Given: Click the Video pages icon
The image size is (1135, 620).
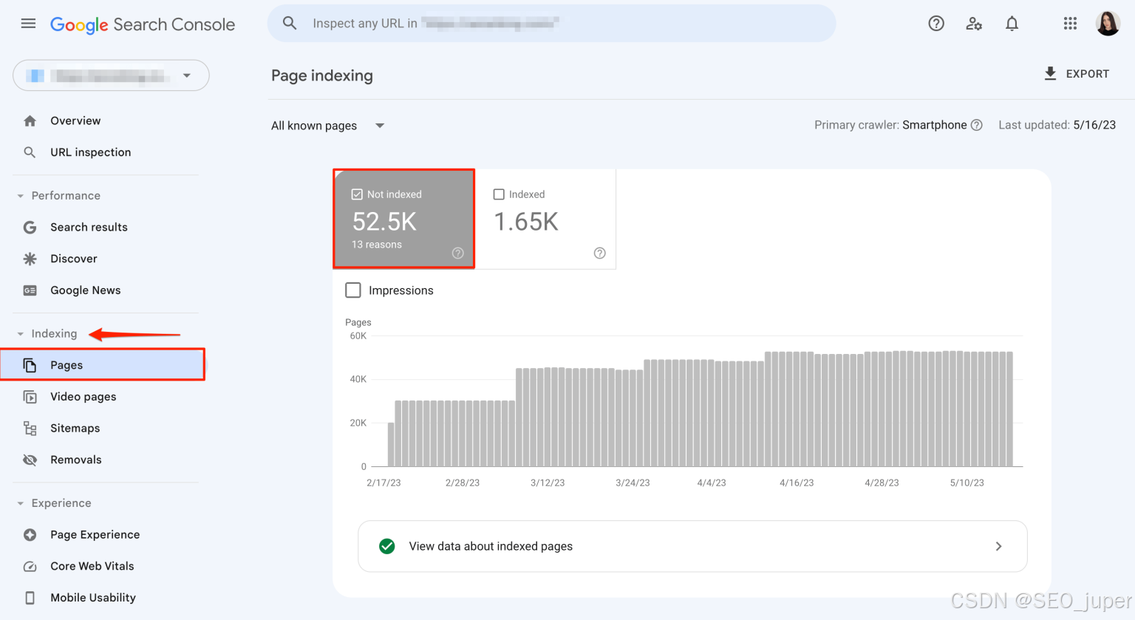Looking at the screenshot, I should click(30, 397).
